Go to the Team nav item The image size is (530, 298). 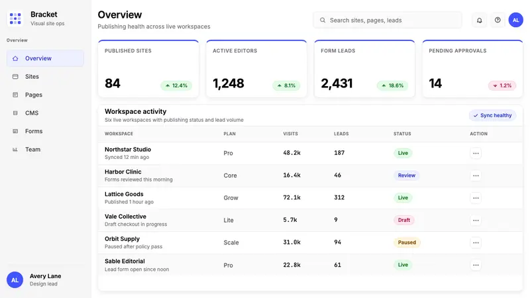45,150
